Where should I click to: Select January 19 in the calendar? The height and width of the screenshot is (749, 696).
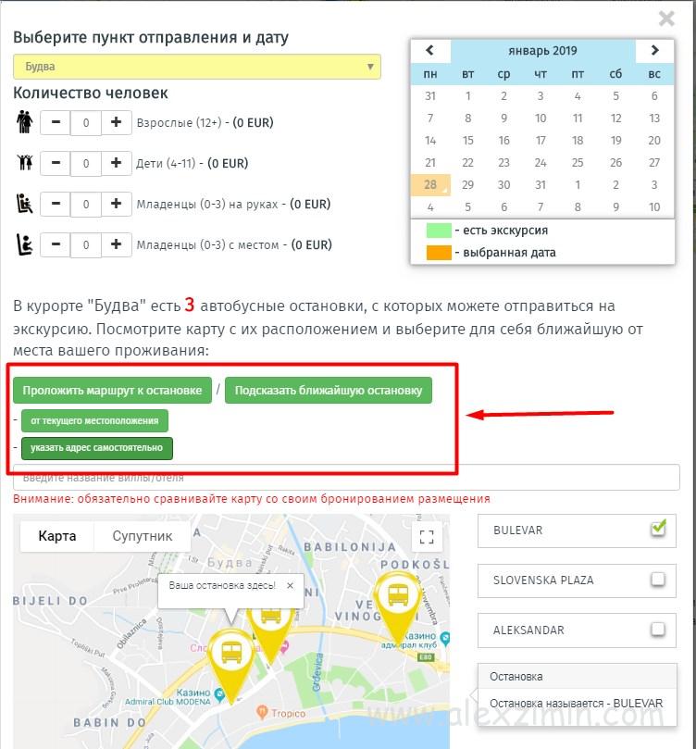pos(615,141)
